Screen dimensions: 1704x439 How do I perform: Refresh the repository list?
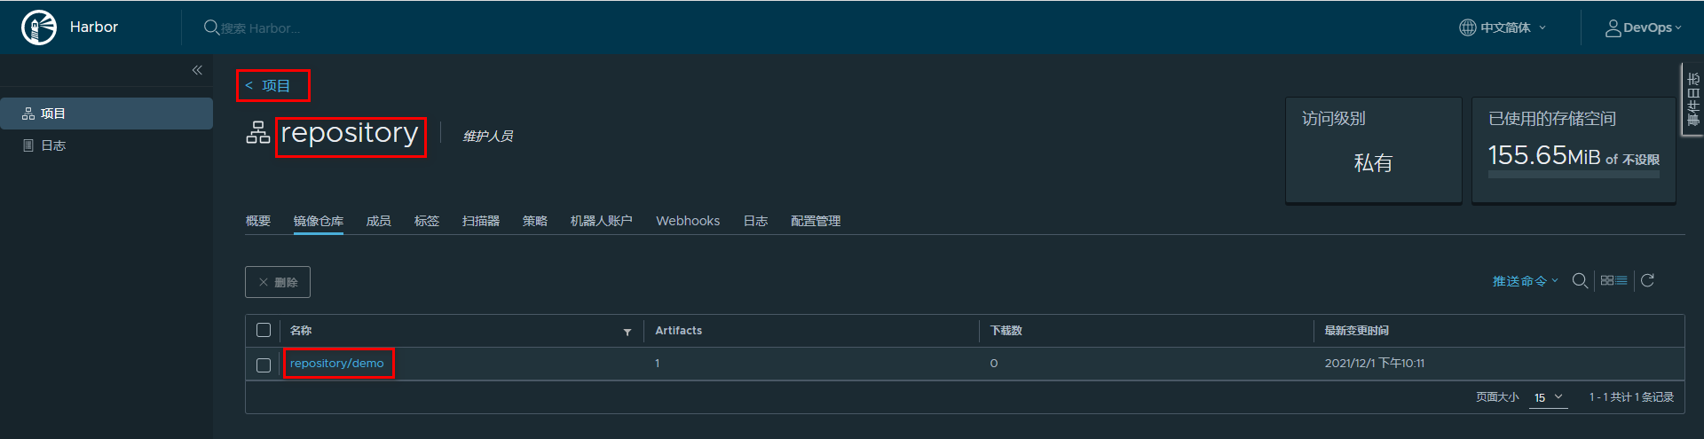[1647, 281]
